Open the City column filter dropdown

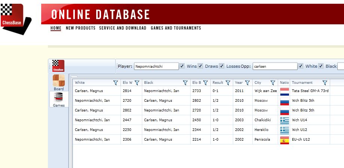pos(273,83)
